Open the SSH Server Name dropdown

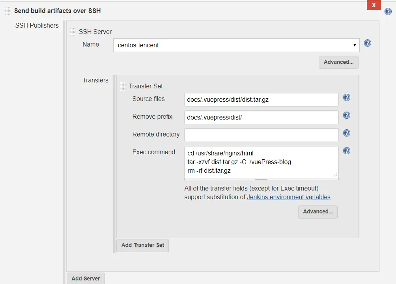236,45
